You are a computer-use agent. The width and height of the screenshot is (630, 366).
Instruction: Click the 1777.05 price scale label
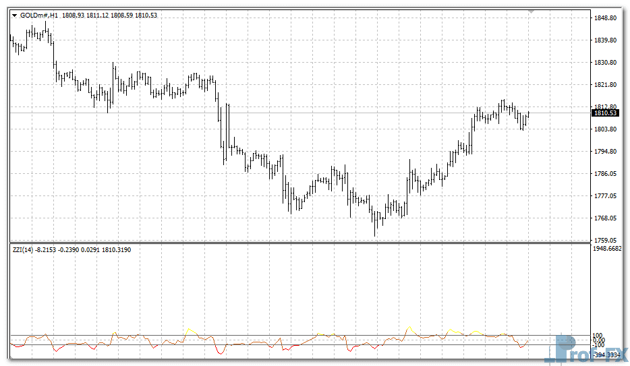[x=605, y=196]
